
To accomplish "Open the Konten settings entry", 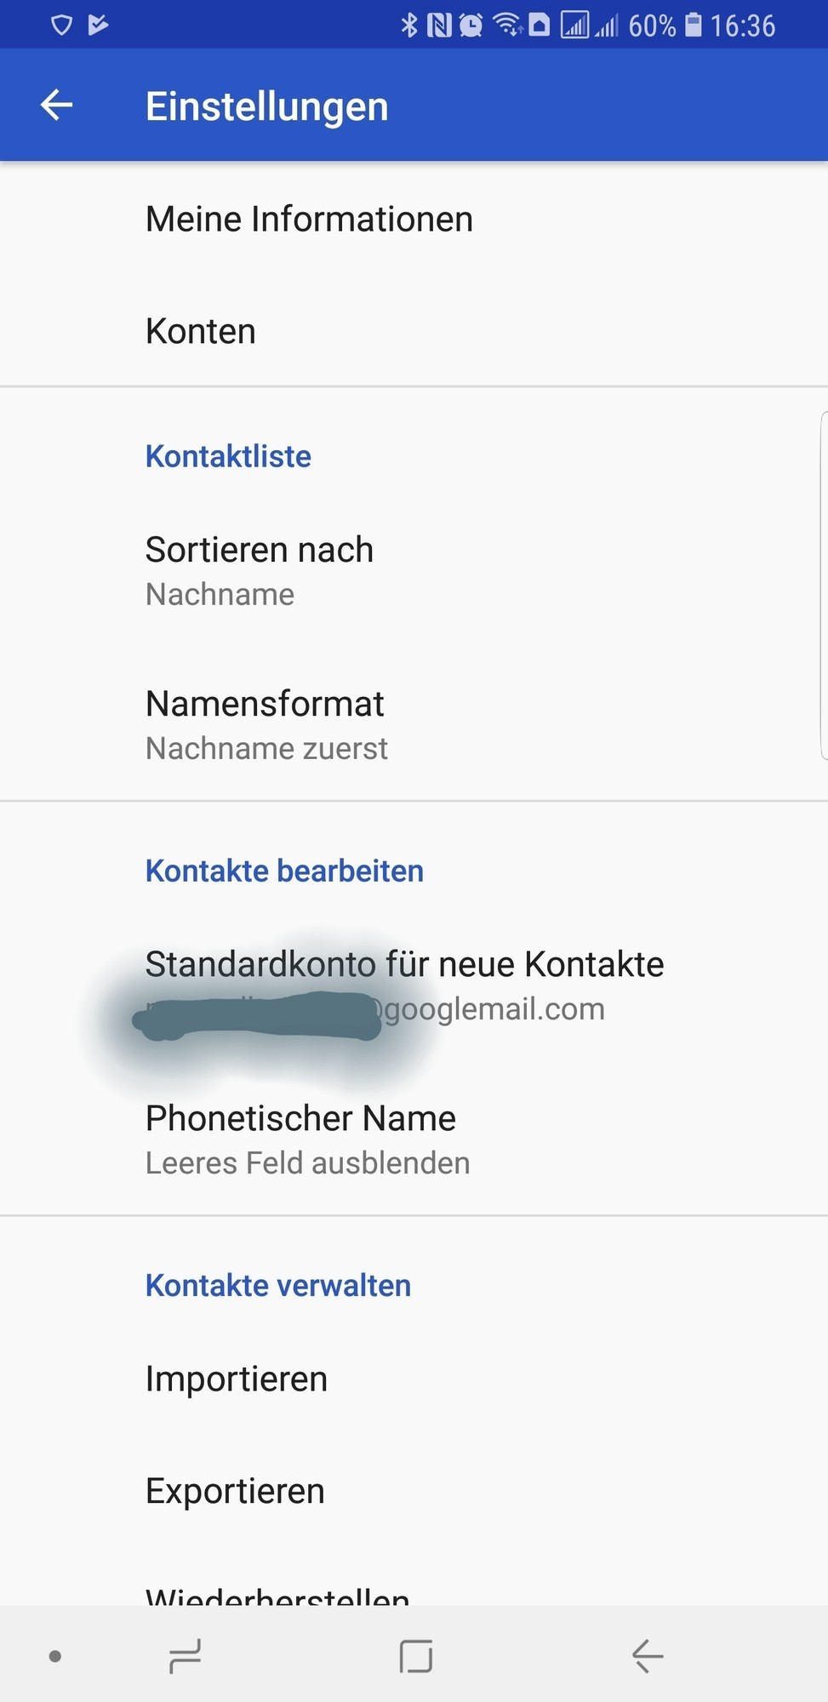I will pyautogui.click(x=201, y=331).
